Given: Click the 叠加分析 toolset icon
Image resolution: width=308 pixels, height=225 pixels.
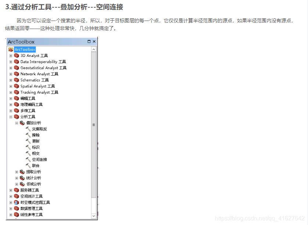Looking at the screenshot, I should [x=22, y=123].
